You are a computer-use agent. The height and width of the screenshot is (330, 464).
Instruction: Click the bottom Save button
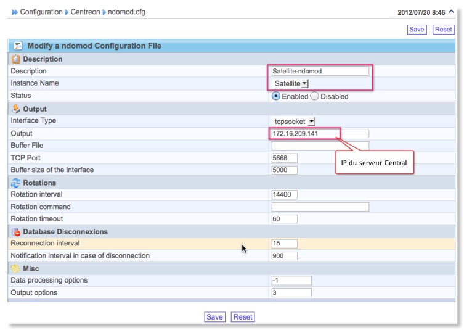(x=214, y=317)
